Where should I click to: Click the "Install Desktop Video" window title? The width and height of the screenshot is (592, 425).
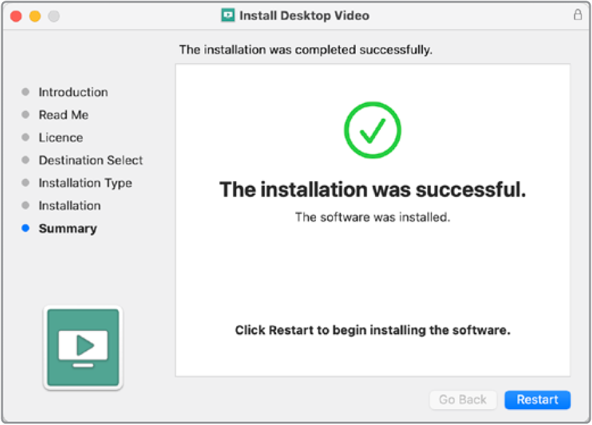pyautogui.click(x=304, y=15)
